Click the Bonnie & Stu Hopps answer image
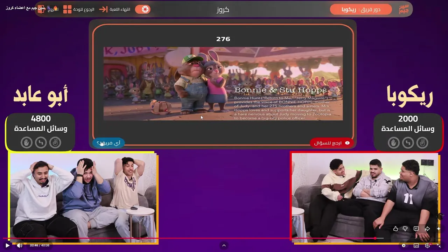 click(x=223, y=84)
